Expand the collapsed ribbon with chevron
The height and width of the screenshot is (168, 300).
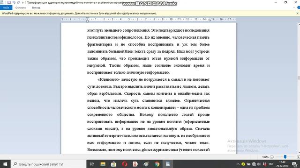click(294, 7)
